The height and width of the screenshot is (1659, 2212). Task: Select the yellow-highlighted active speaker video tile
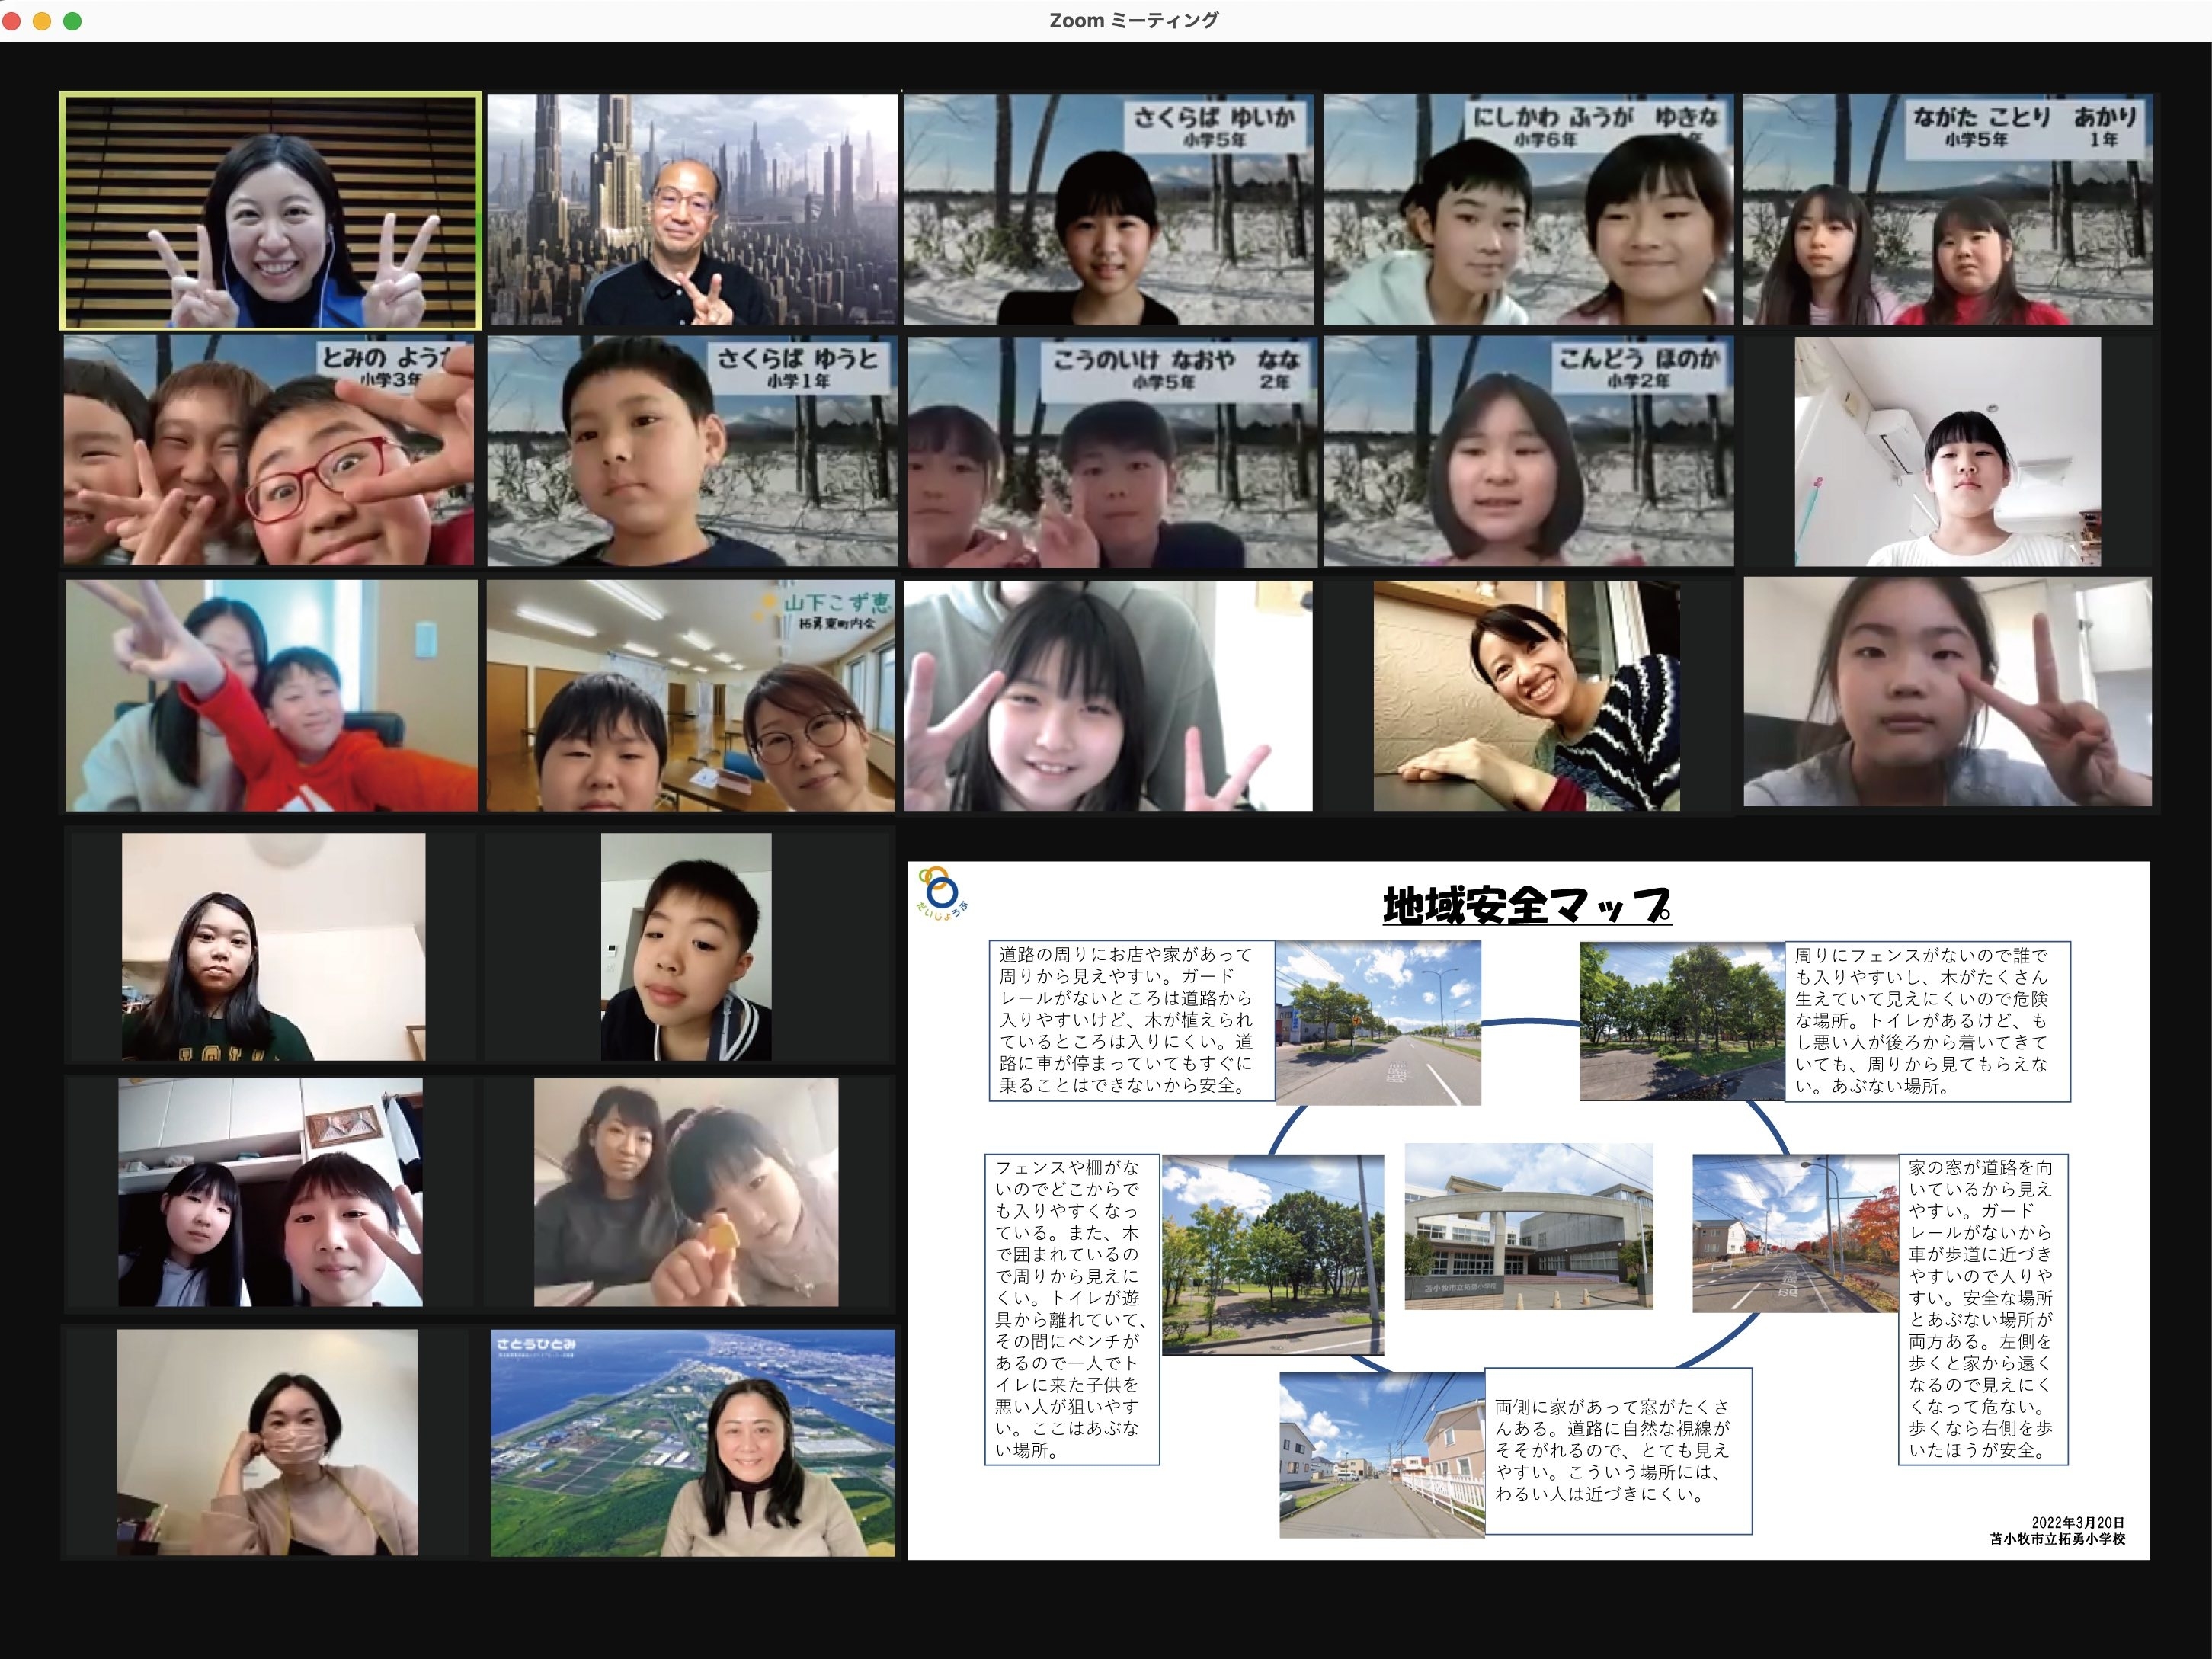tap(270, 211)
